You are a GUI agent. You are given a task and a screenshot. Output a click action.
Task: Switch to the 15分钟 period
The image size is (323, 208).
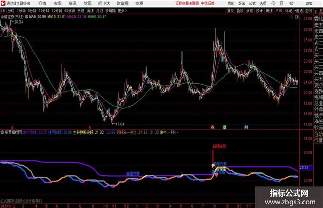click(44, 11)
